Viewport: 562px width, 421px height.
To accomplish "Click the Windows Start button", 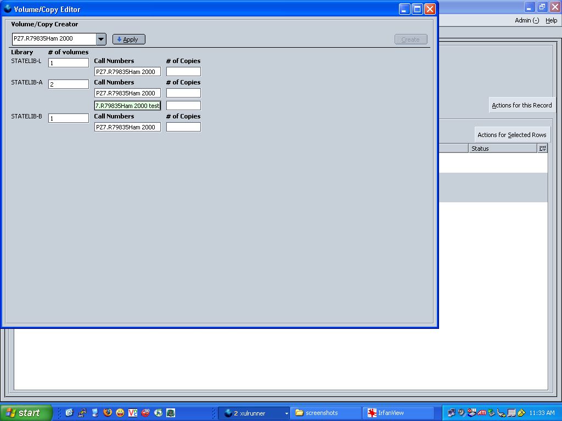I will (26, 413).
